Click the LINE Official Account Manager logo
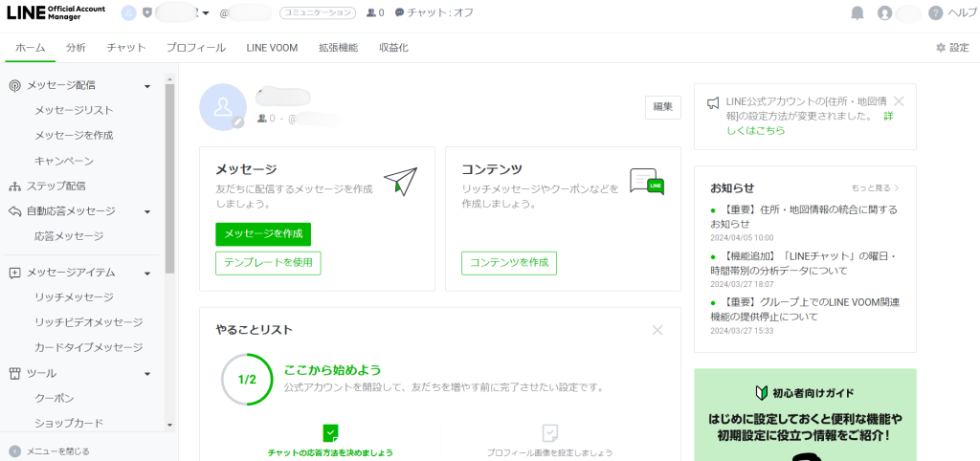The height and width of the screenshot is (461, 980). [56, 12]
